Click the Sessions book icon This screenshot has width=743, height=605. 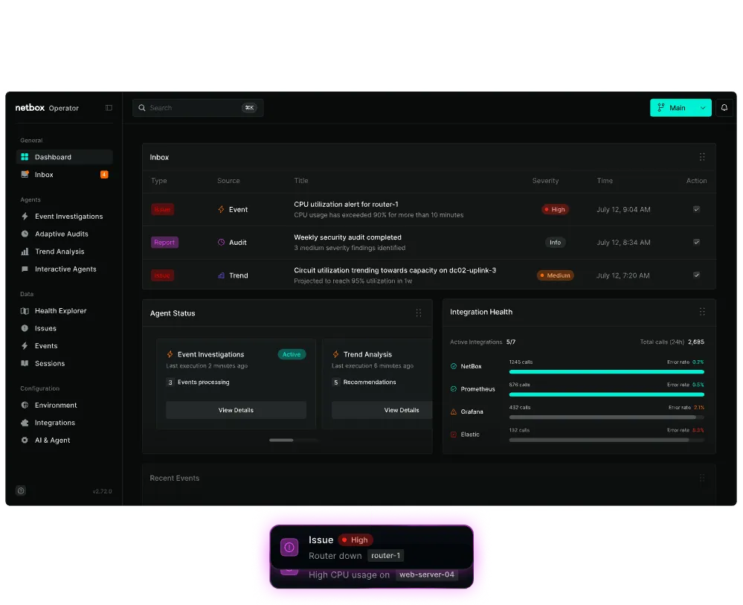tap(25, 363)
